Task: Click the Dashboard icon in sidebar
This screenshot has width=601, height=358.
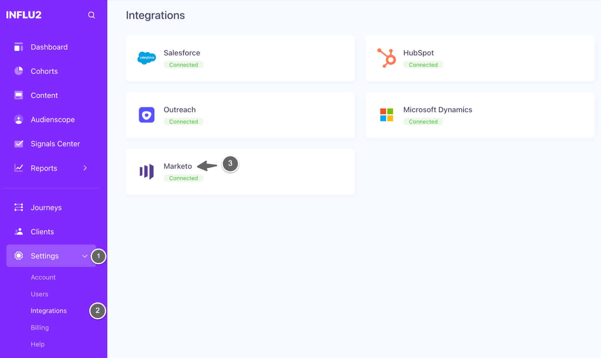Action: (18, 47)
